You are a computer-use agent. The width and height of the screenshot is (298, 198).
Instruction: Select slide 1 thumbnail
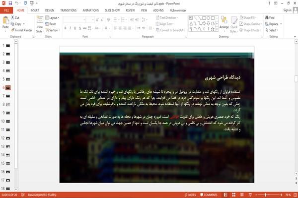click(x=8, y=45)
